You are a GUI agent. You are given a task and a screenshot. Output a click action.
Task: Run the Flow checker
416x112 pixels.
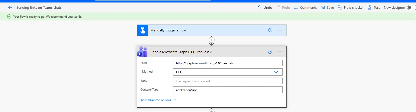tap(351, 7)
